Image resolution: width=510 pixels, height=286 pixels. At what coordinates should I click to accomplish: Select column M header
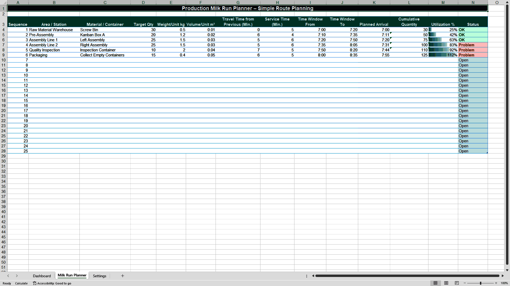pyautogui.click(x=443, y=2)
